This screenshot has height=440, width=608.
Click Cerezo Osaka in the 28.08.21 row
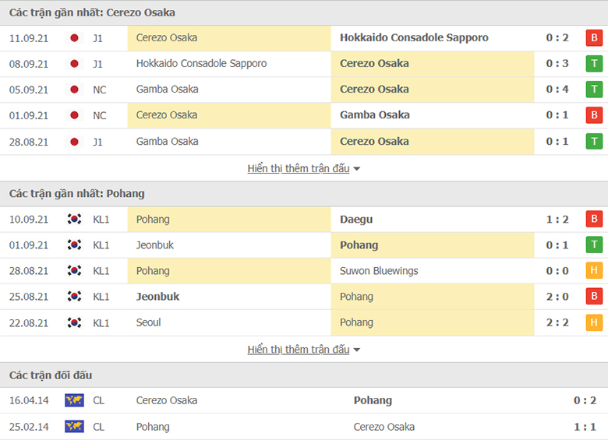(x=374, y=142)
